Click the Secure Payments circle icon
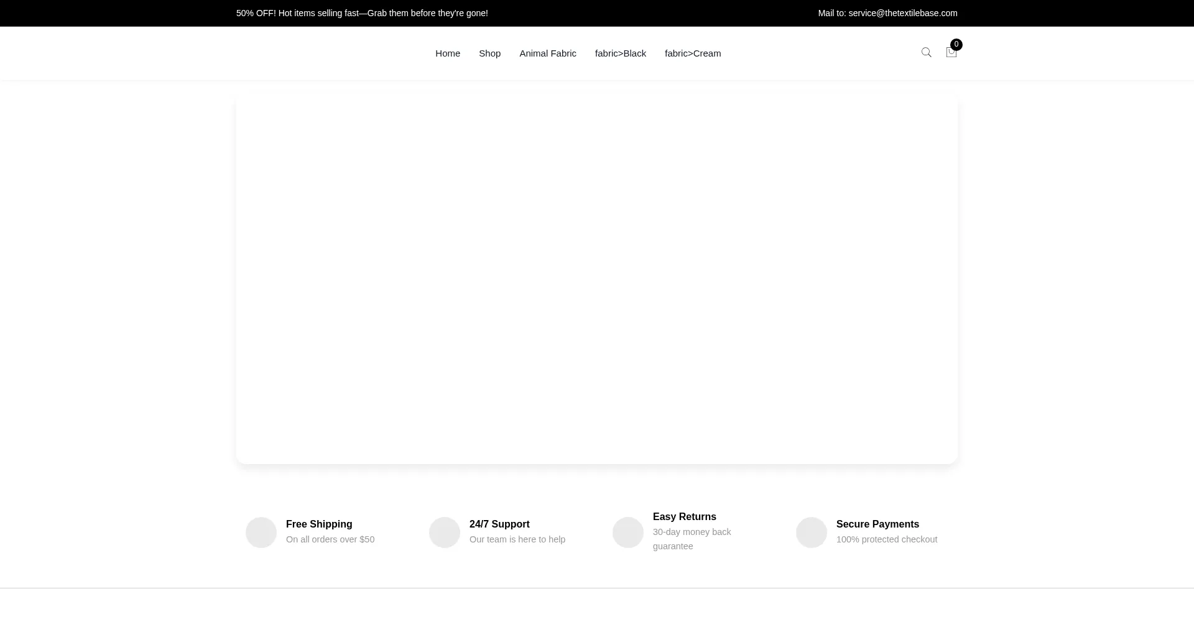The image size is (1194, 617). (x=812, y=532)
